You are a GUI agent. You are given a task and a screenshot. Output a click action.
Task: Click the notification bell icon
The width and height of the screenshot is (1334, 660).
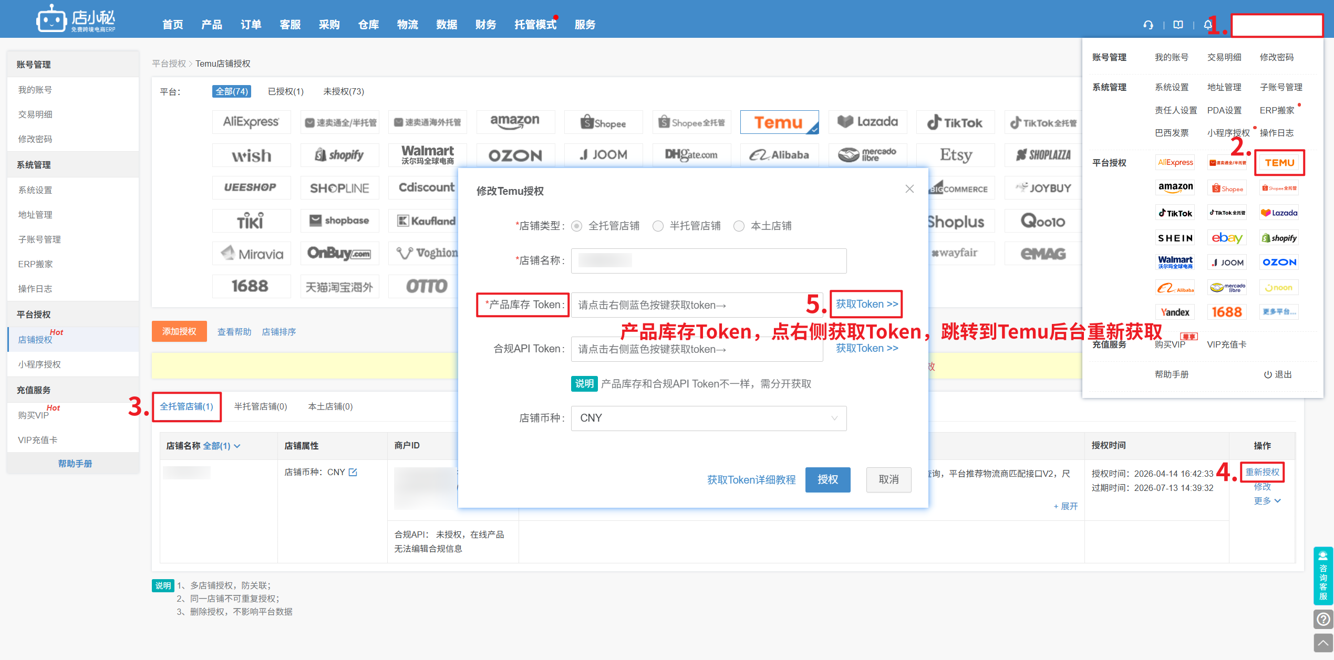tap(1207, 25)
